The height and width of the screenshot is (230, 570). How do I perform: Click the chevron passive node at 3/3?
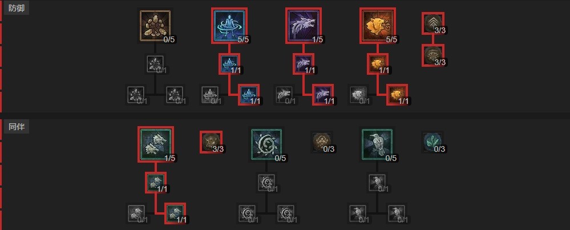click(x=432, y=23)
